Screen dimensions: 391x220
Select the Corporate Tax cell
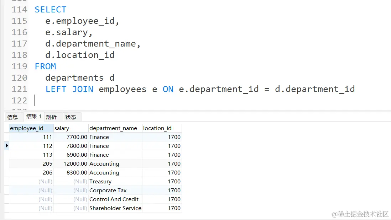tap(115, 191)
